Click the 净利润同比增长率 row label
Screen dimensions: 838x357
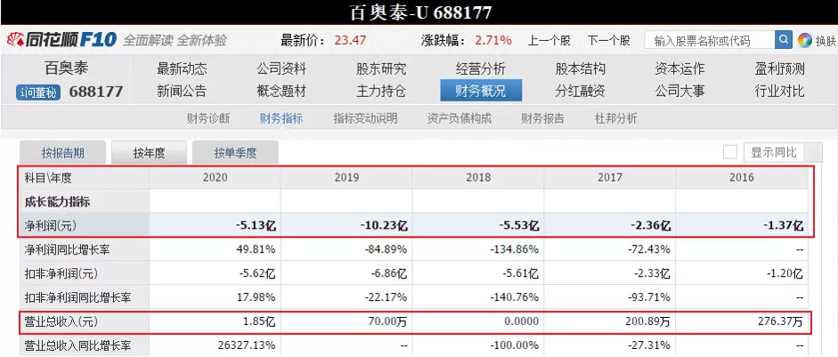pos(68,249)
